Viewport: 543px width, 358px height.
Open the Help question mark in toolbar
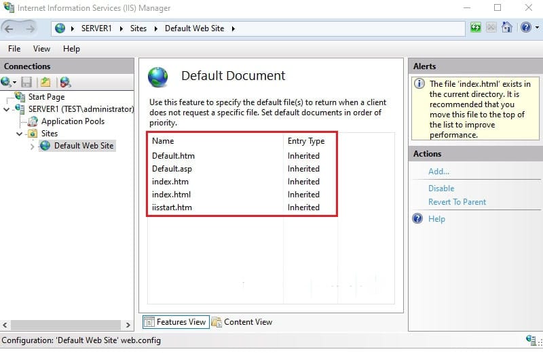525,27
